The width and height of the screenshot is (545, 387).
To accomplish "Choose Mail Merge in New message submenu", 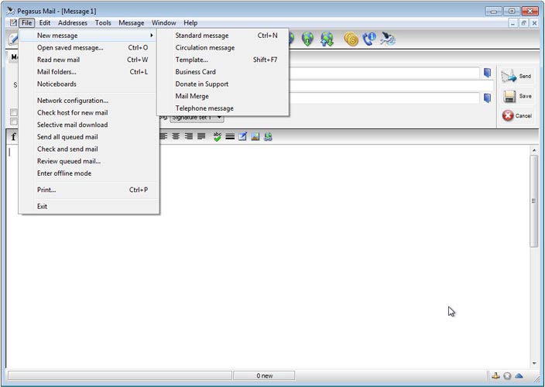I will (191, 96).
